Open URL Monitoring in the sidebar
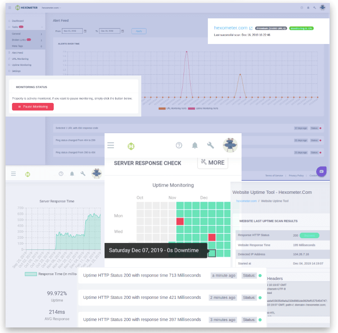338x333 pixels. click(x=20, y=59)
